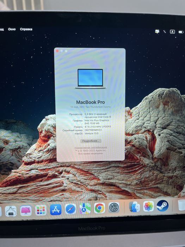Screen dimensions: 185x247
Task: Click the monitor status icon in menu bar
Action: tap(157, 31)
